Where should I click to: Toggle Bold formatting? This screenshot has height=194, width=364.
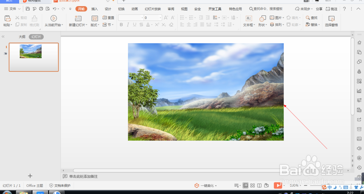(121, 25)
